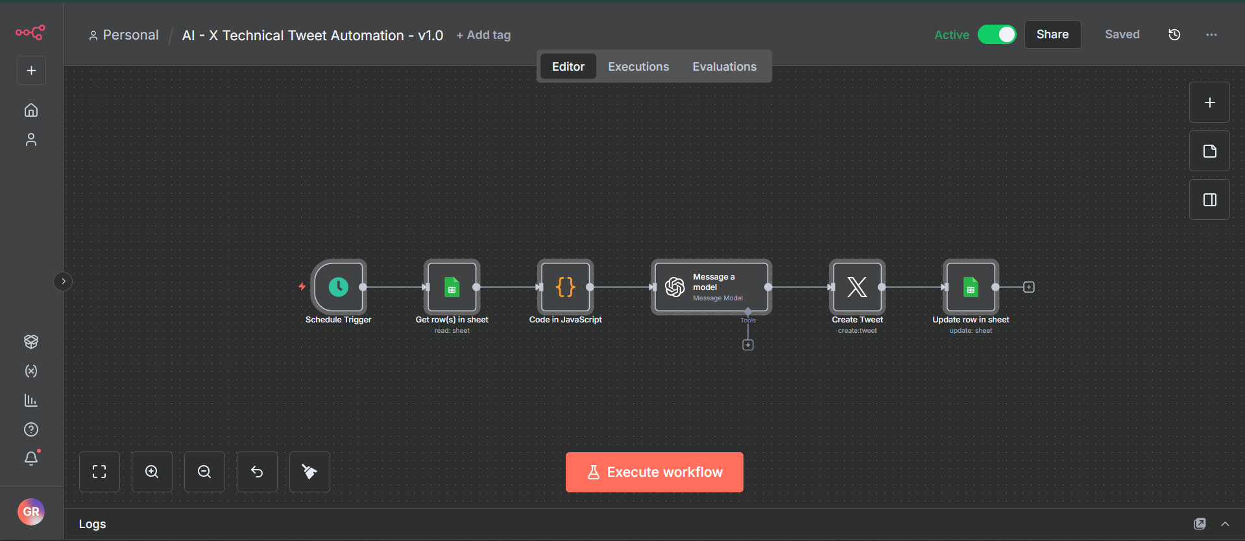Toggle the side panel layout icon
The width and height of the screenshot is (1245, 541).
coord(1209,200)
